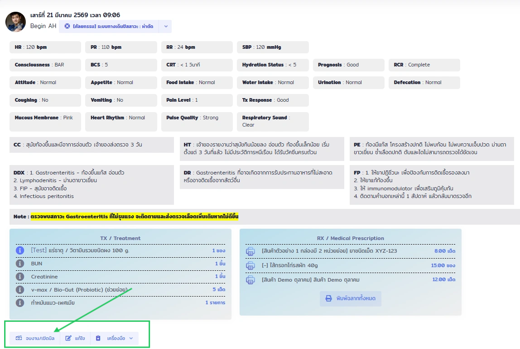Image resolution: width=520 pixels, height=349 pixels.
Task: Click the Urination Normal field
Action: pyautogui.click(x=348, y=82)
